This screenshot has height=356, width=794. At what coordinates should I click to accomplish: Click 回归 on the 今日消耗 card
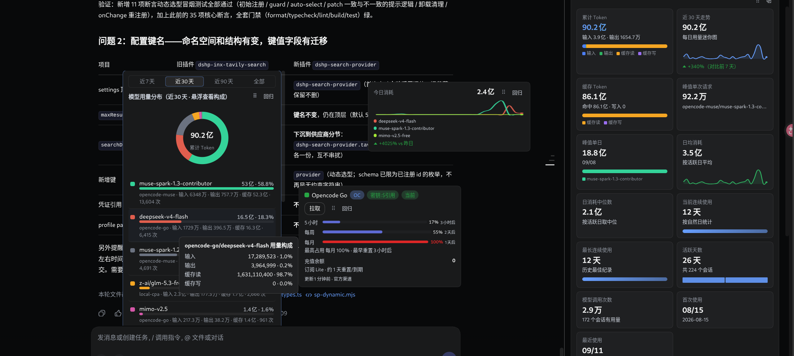coord(517,93)
